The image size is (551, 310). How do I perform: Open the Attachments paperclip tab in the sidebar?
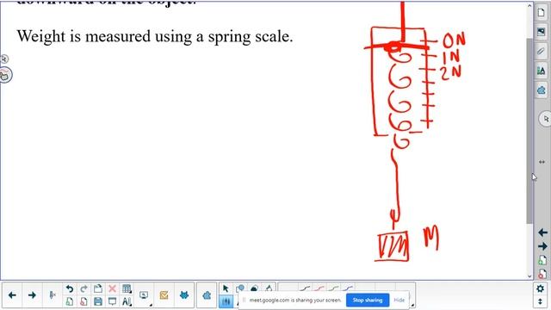tap(542, 52)
